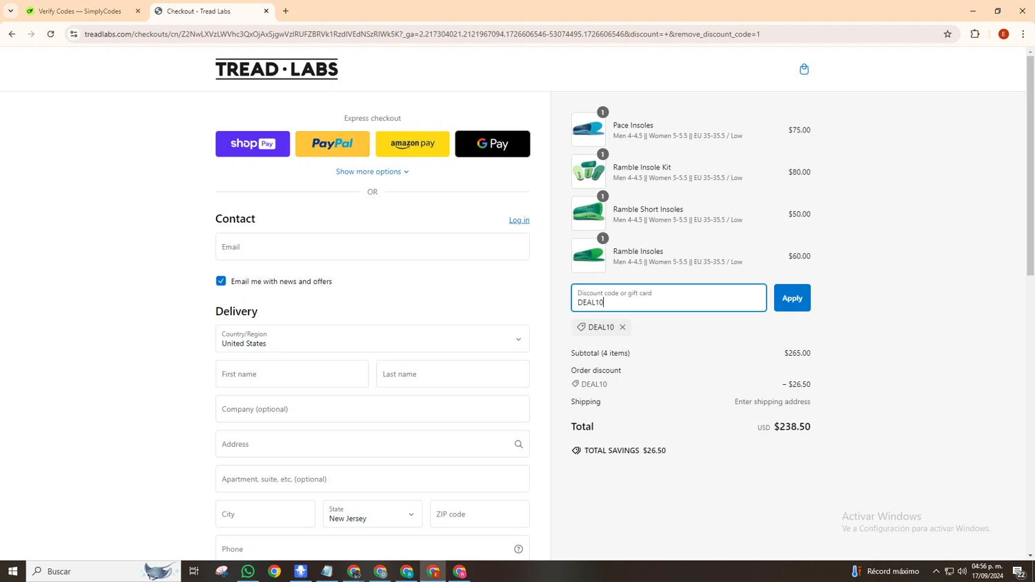Go back to the previous page
The width and height of the screenshot is (1035, 582).
click(12, 34)
